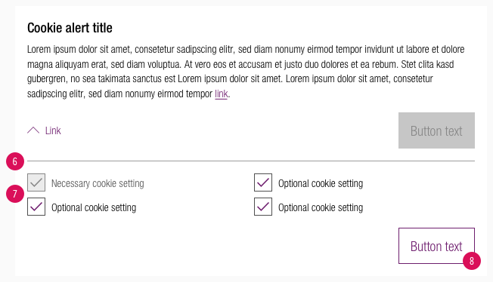Click the horizontal divider line above checkboxes

pyautogui.click(x=251, y=161)
